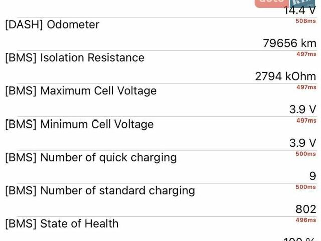
Task: Tap the 79656 km odometer value
Action: coord(289,43)
